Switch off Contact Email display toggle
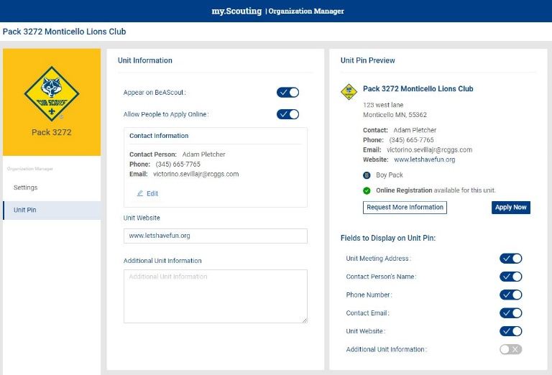The image size is (552, 375). [510, 313]
